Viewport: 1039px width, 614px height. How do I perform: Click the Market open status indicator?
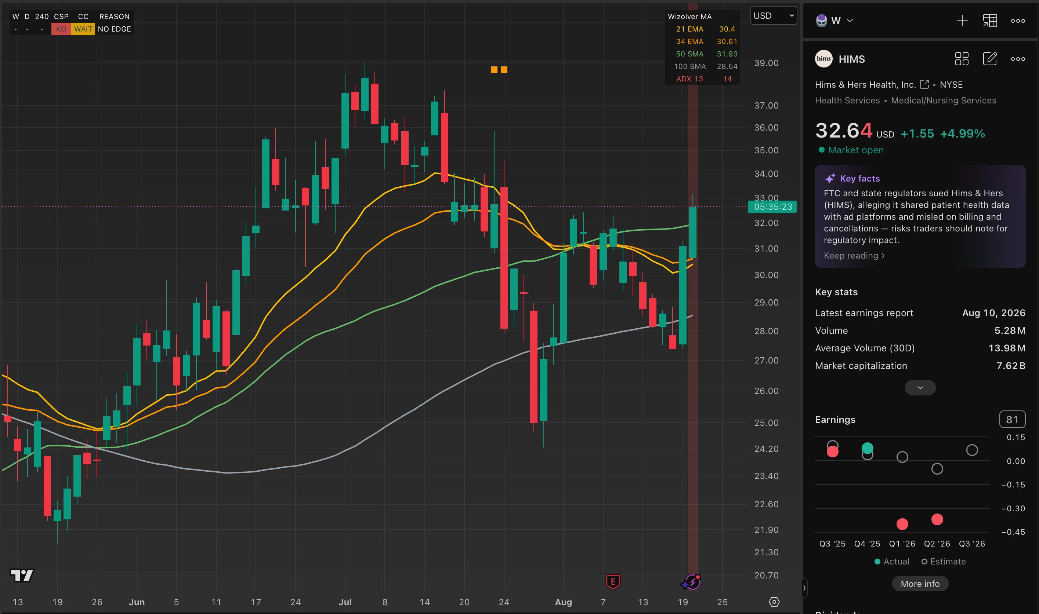(851, 150)
